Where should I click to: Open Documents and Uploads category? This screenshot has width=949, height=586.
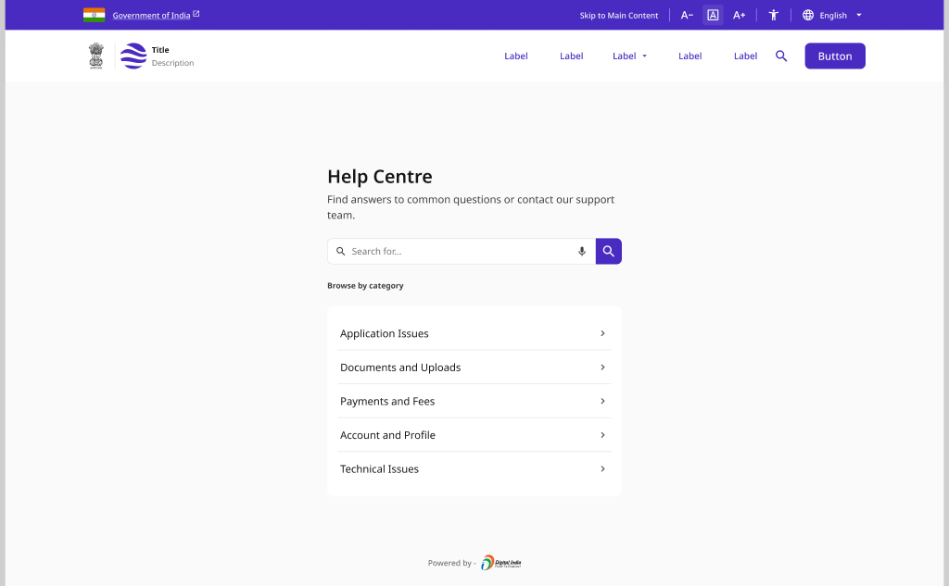tap(474, 368)
